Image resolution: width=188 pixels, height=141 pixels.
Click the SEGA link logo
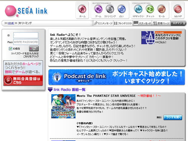[x=26, y=11]
